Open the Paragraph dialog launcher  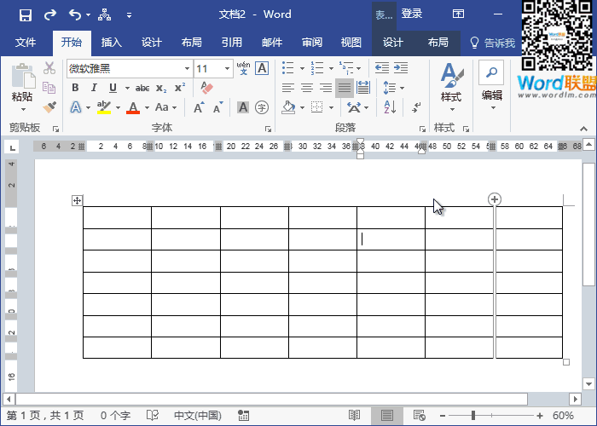click(x=422, y=129)
